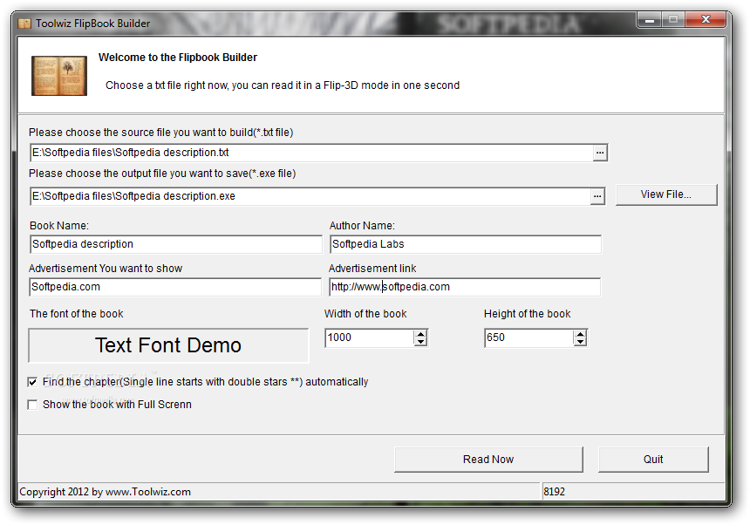750x525 pixels.
Task: Click the book icon in the welcome header
Action: [59, 76]
